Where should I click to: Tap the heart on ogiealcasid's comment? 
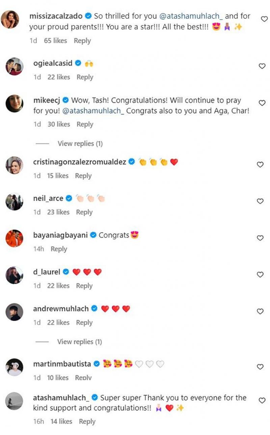pos(262,66)
